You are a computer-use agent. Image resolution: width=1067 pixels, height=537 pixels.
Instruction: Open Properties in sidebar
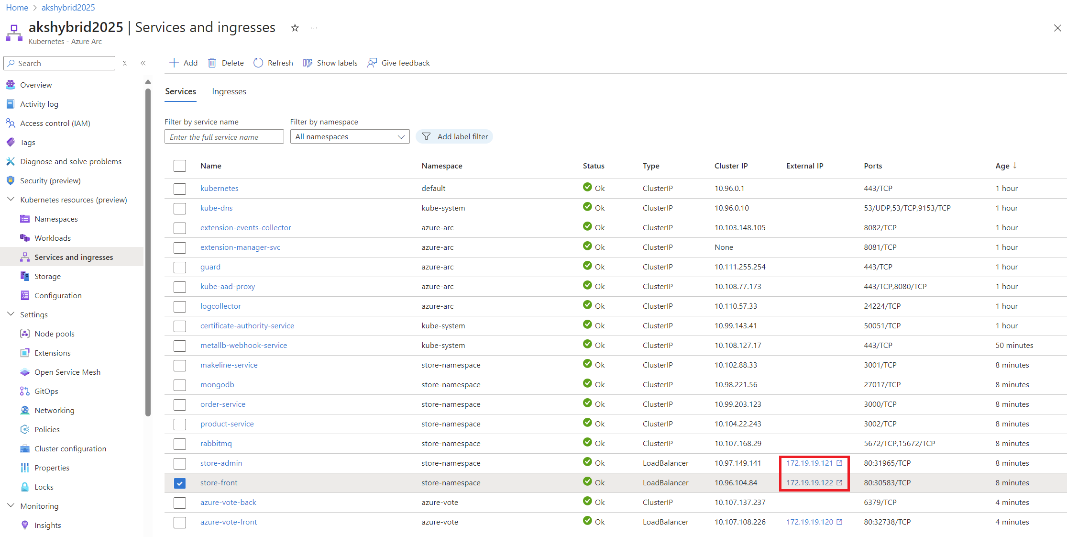tap(52, 468)
